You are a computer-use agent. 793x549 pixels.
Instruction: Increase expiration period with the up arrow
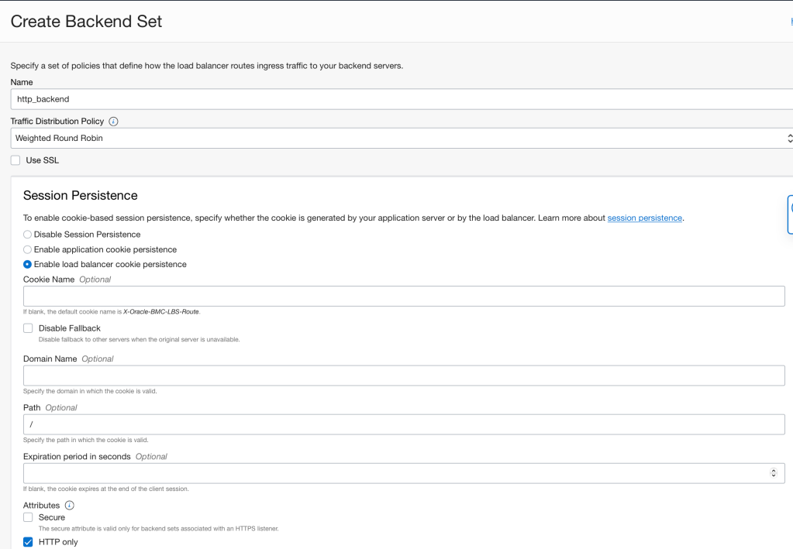click(x=773, y=470)
